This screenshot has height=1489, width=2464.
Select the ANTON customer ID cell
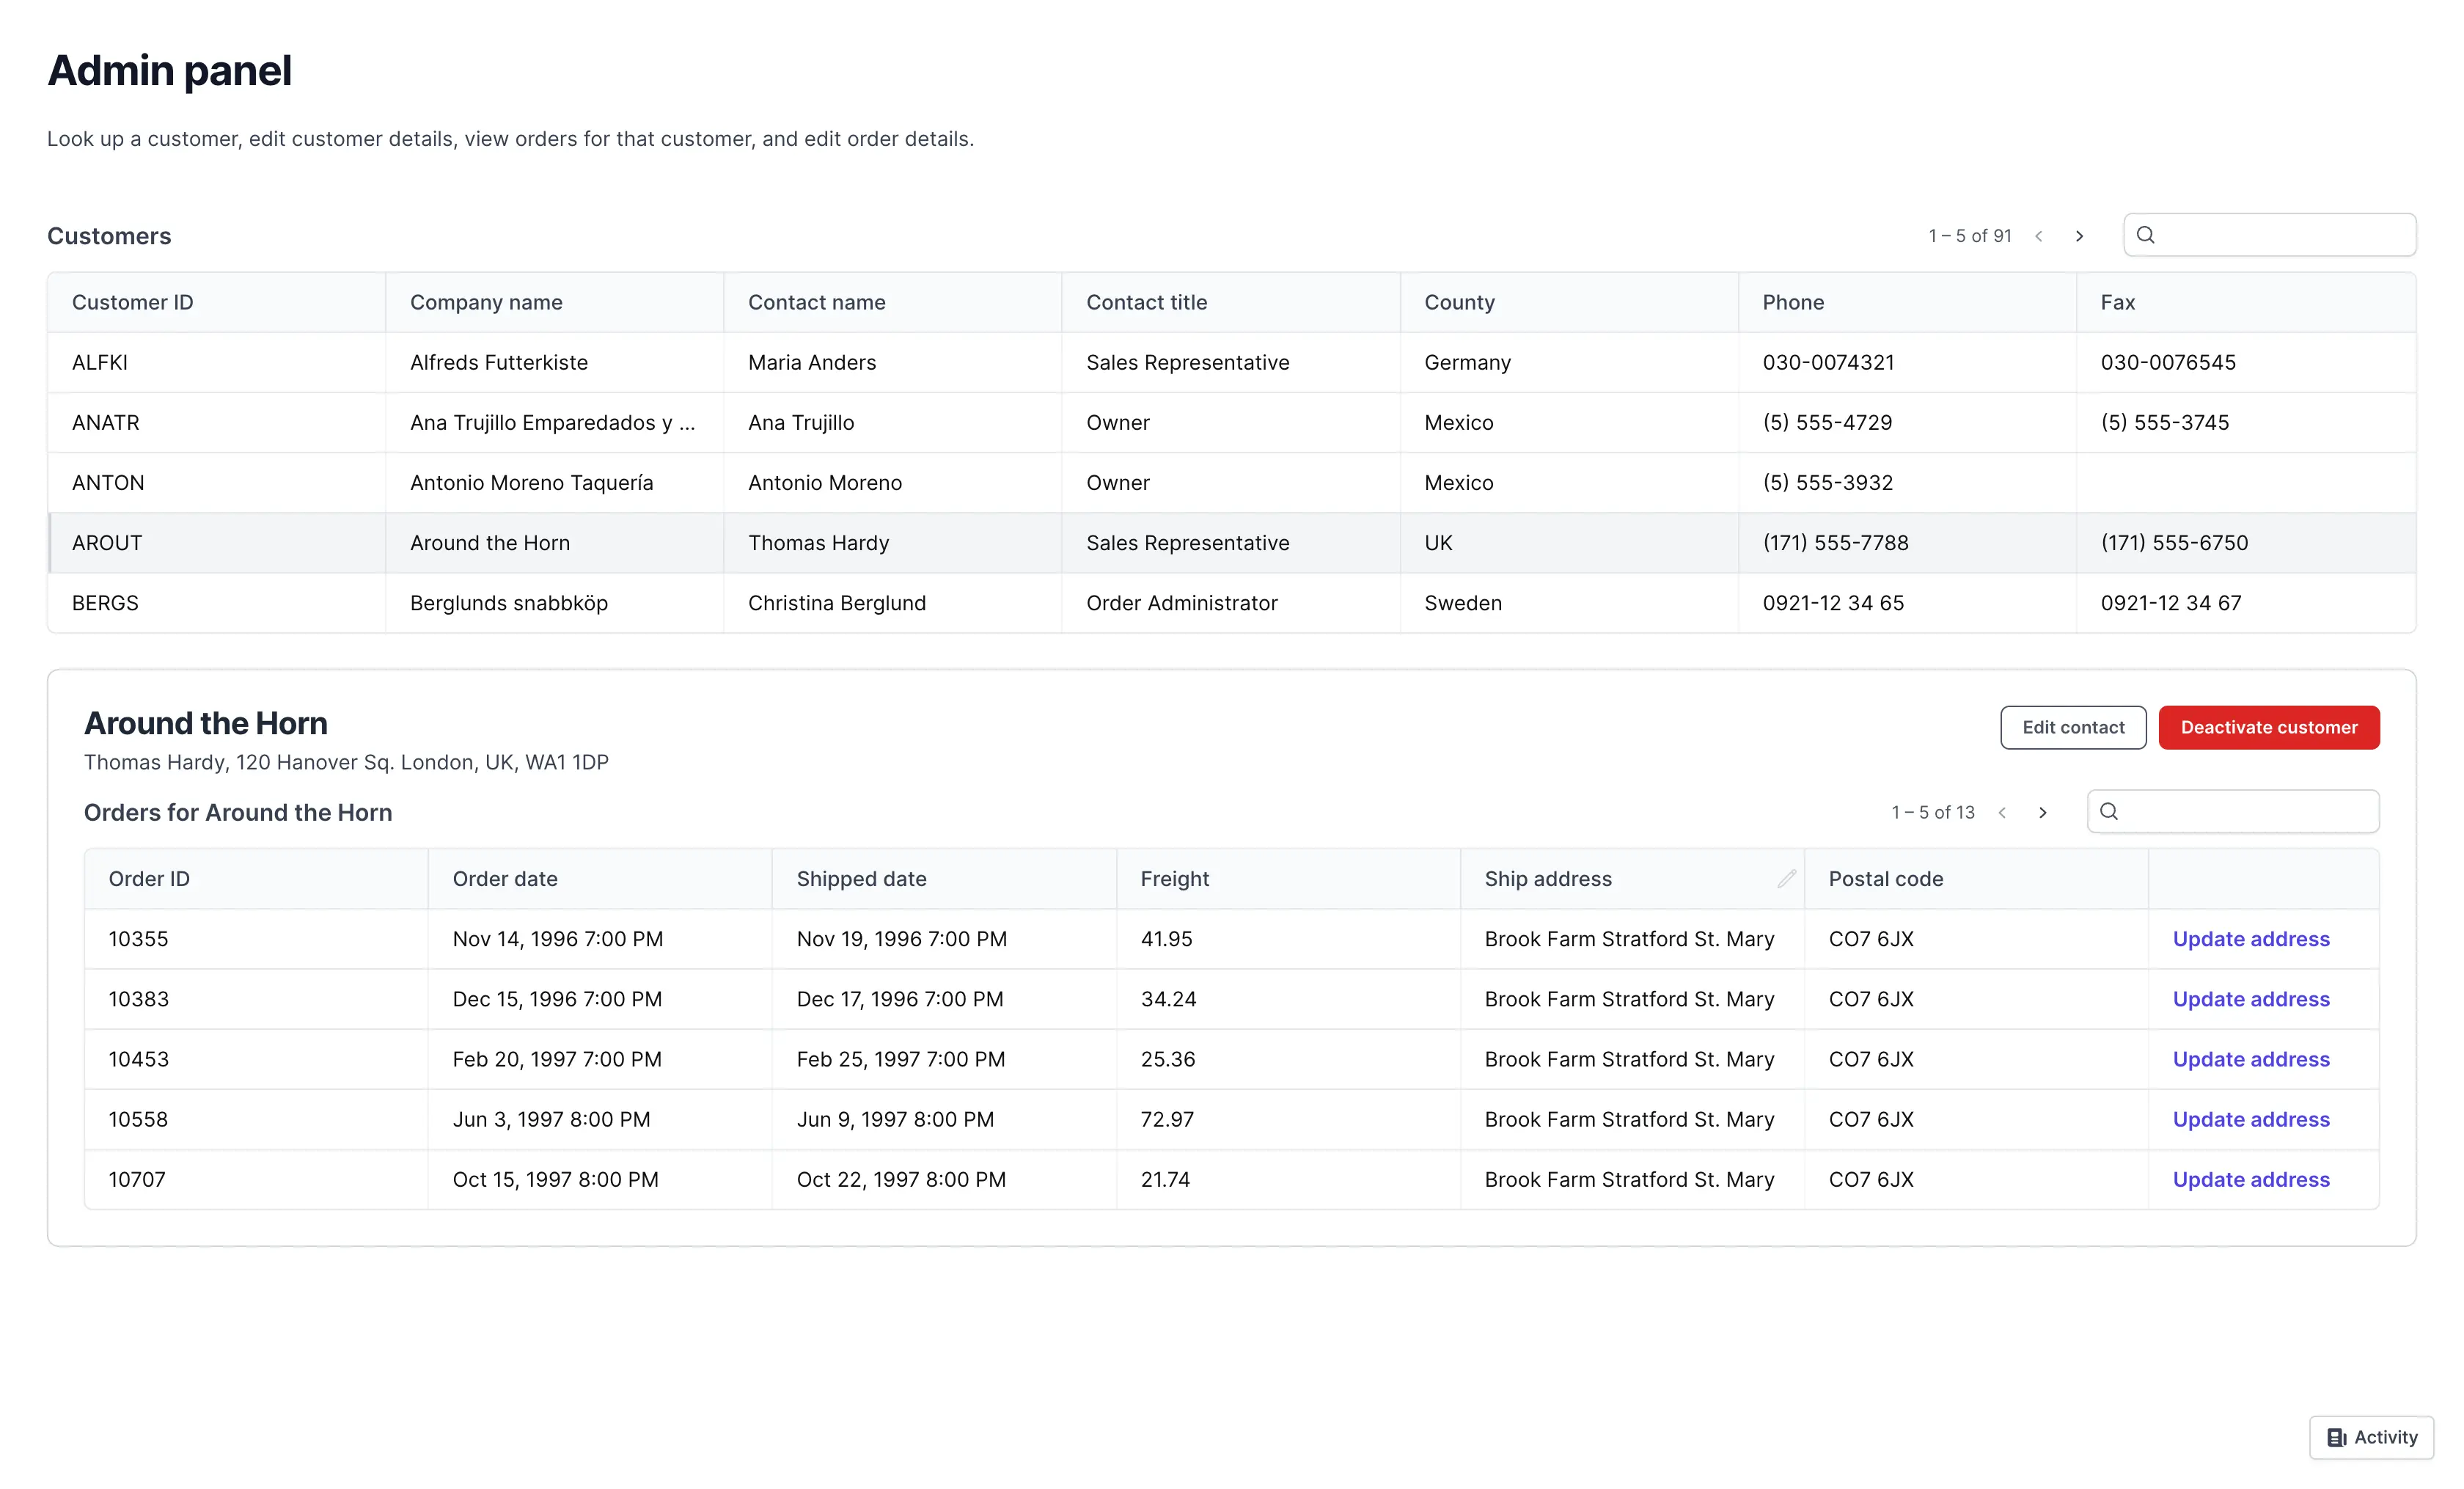click(x=217, y=483)
